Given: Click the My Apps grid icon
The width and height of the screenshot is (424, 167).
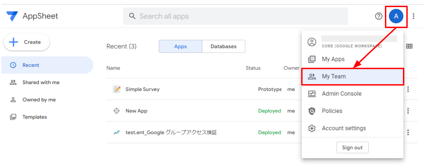Looking at the screenshot, I should (312, 59).
